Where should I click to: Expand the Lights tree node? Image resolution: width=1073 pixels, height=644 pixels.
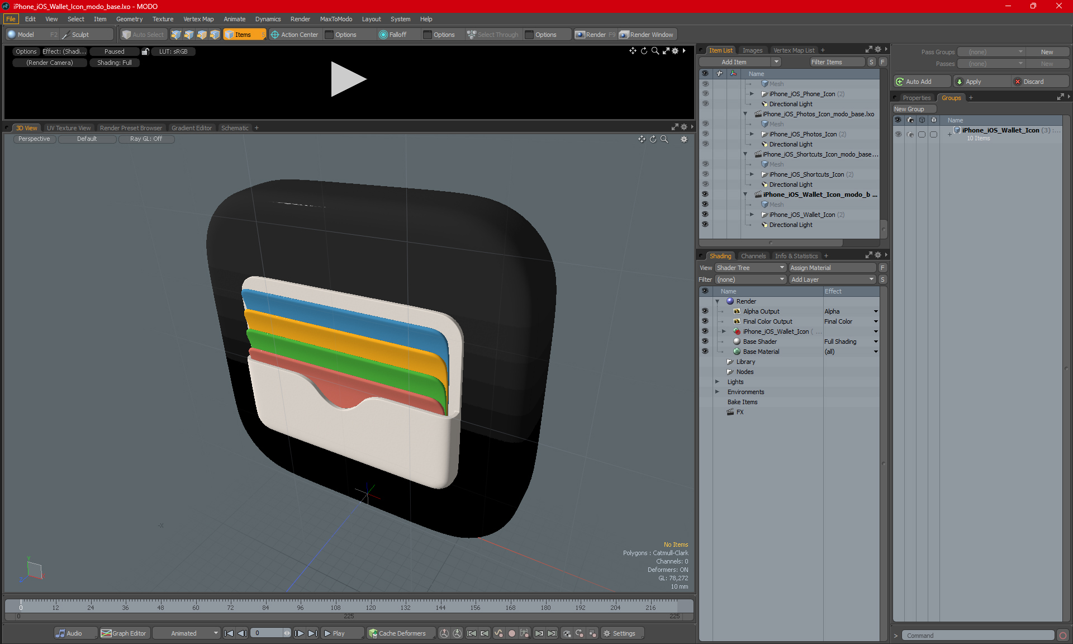(718, 382)
